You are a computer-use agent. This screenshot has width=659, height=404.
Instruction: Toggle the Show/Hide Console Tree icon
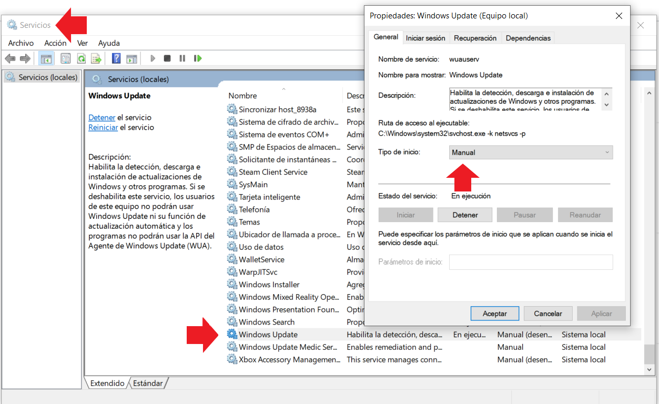(46, 58)
